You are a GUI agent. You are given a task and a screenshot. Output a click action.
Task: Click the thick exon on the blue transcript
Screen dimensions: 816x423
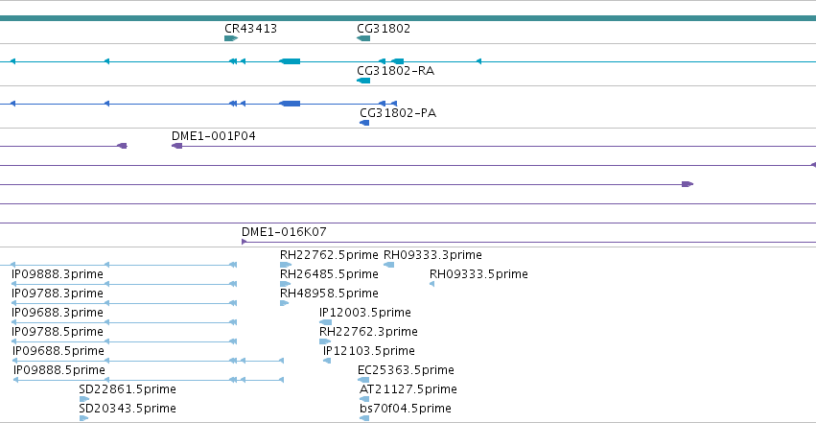point(291,104)
